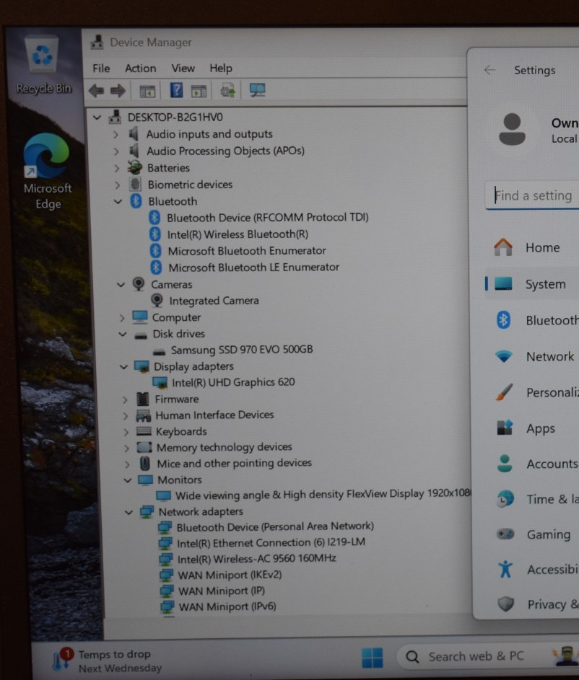Expand Audio Processing Objects (APOs) chevron
579x680 pixels.
point(116,151)
